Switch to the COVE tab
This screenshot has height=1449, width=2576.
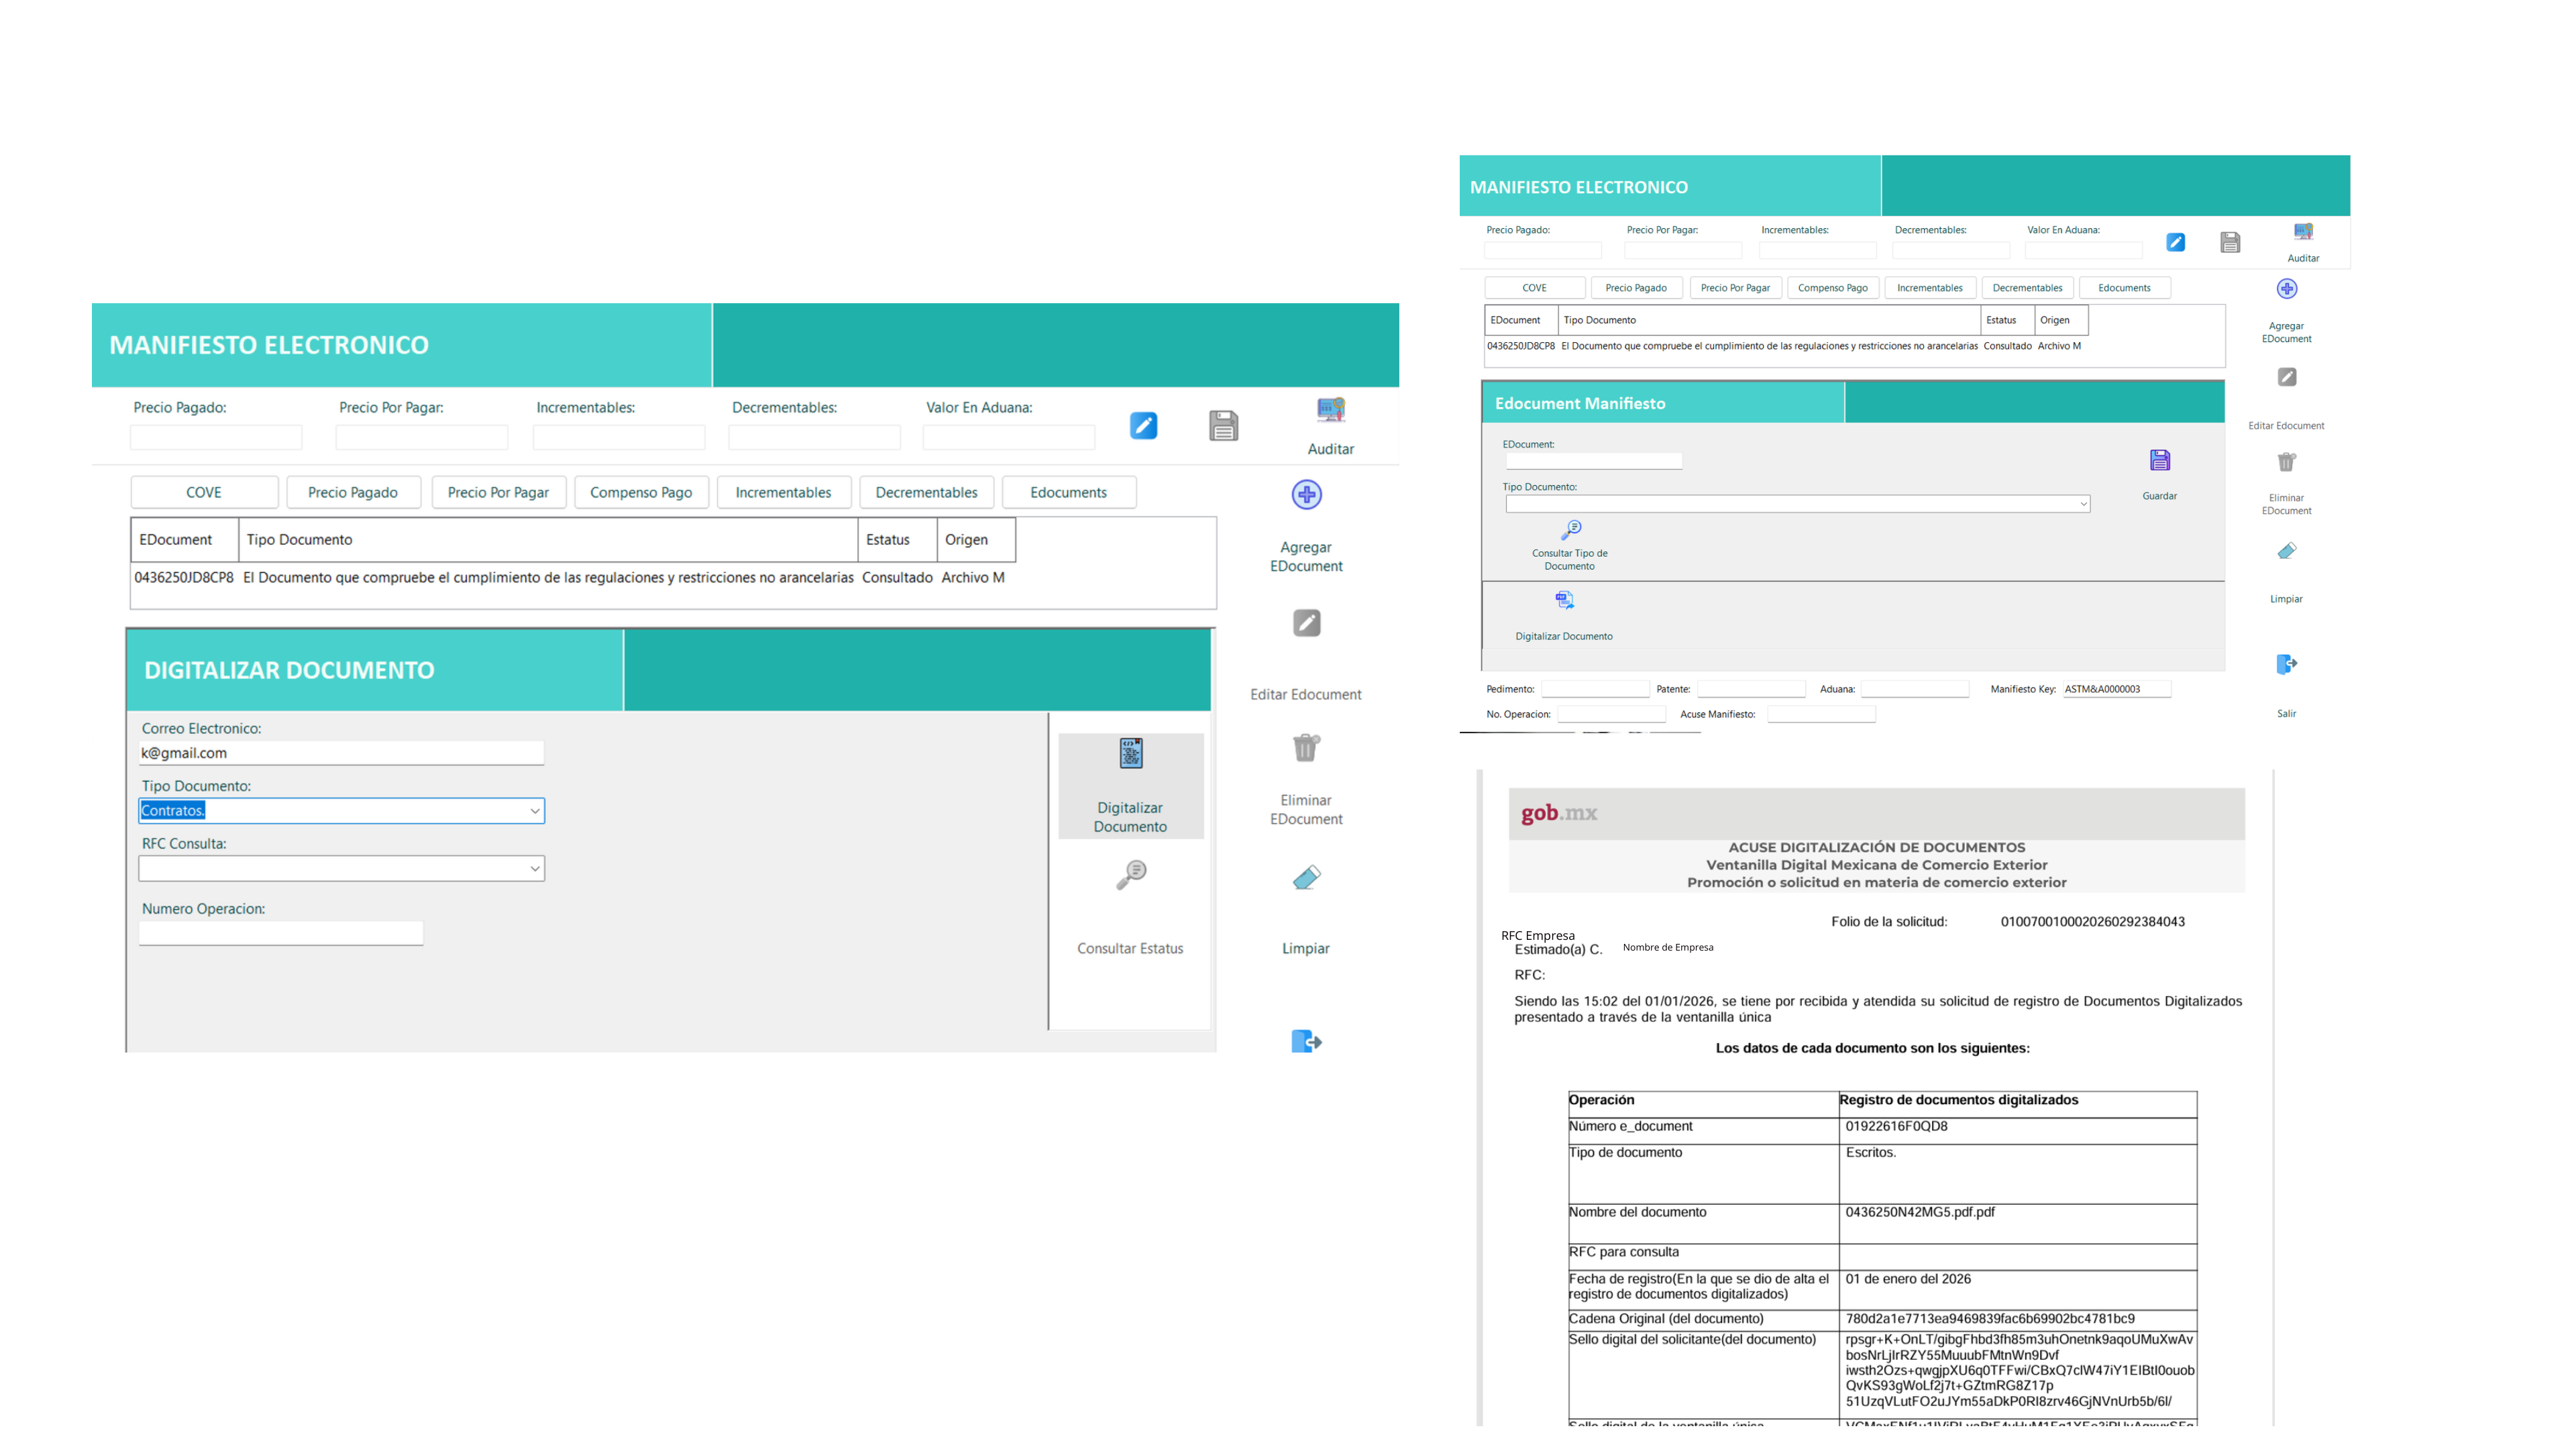(204, 492)
